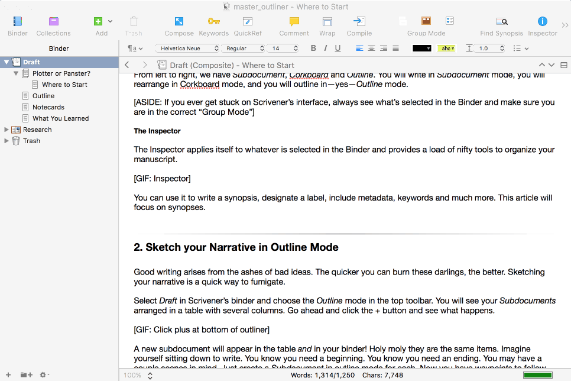Add a Comment using toolbar icon
571x381 pixels.
[x=294, y=21]
